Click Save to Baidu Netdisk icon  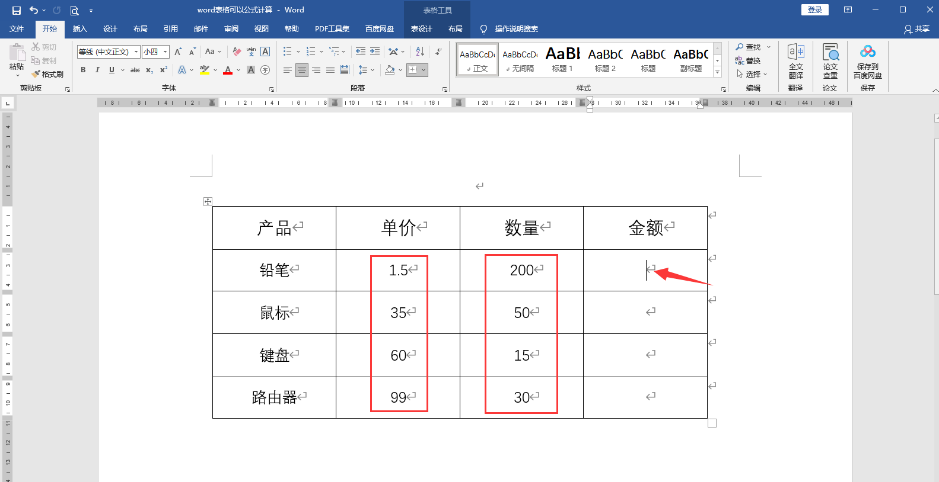coord(867,61)
